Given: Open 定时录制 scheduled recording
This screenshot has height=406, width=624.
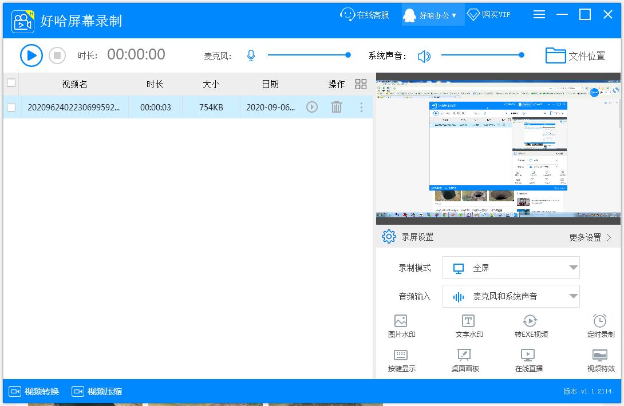Looking at the screenshot, I should pos(601,326).
